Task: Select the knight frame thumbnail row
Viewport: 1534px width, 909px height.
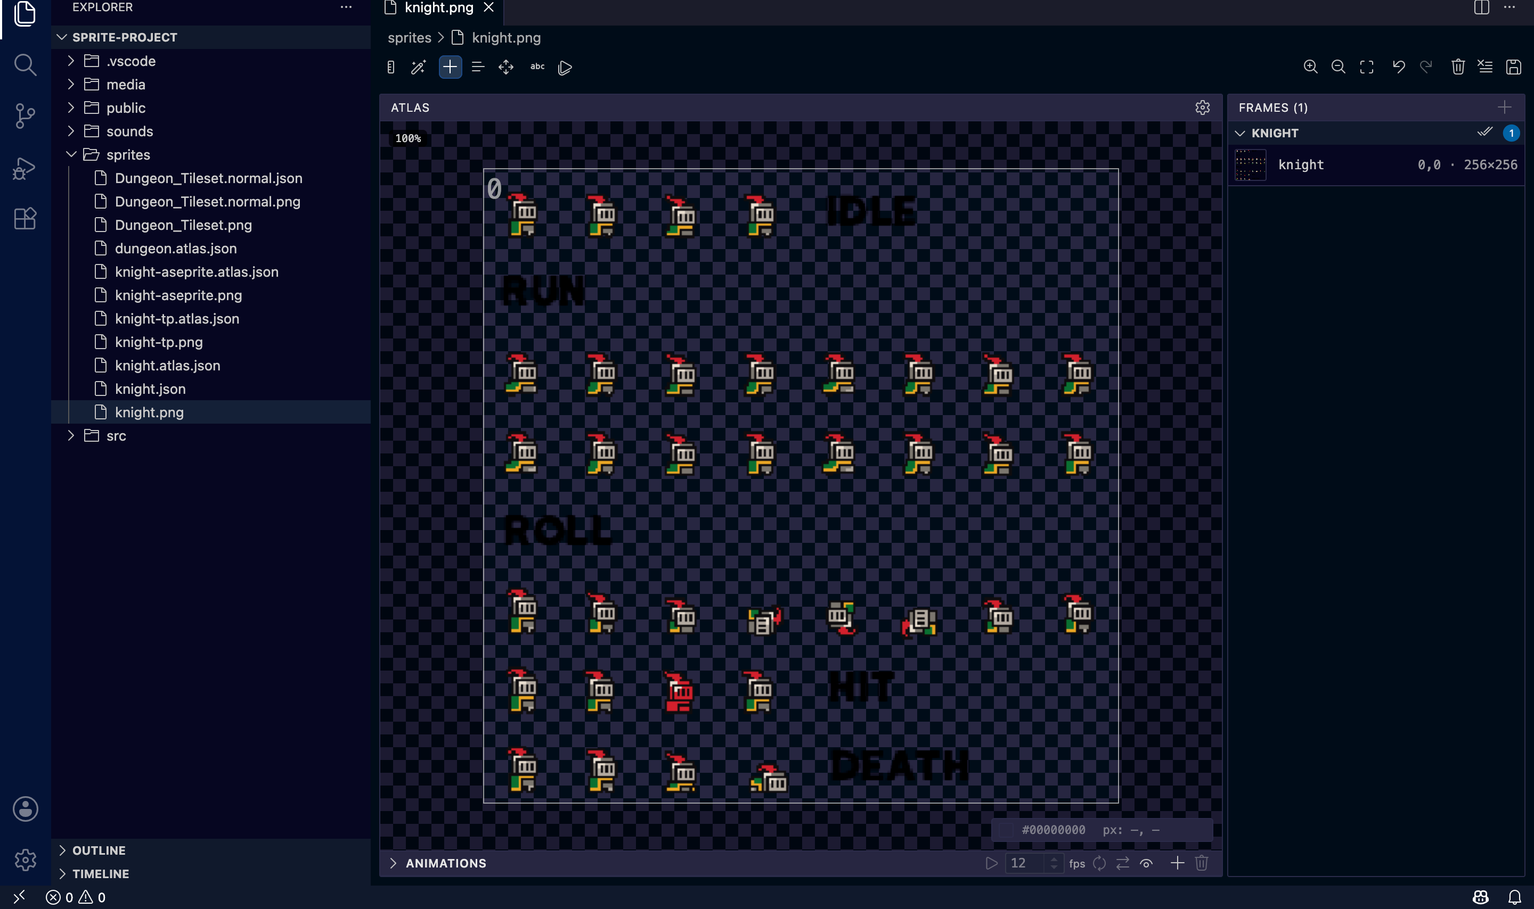Action: [1376, 165]
